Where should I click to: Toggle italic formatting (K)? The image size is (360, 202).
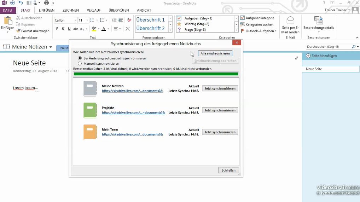(x=63, y=29)
